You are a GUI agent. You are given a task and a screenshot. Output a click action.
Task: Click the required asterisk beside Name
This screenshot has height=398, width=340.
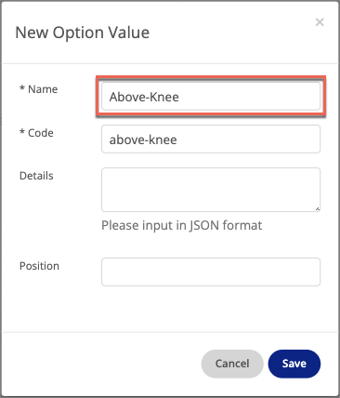[x=22, y=88]
